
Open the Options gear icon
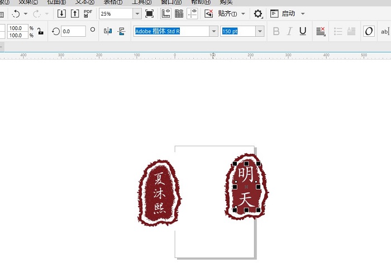[258, 14]
